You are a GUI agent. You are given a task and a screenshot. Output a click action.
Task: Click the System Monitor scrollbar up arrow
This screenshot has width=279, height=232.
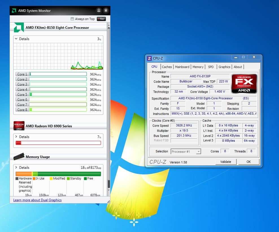click(108, 25)
